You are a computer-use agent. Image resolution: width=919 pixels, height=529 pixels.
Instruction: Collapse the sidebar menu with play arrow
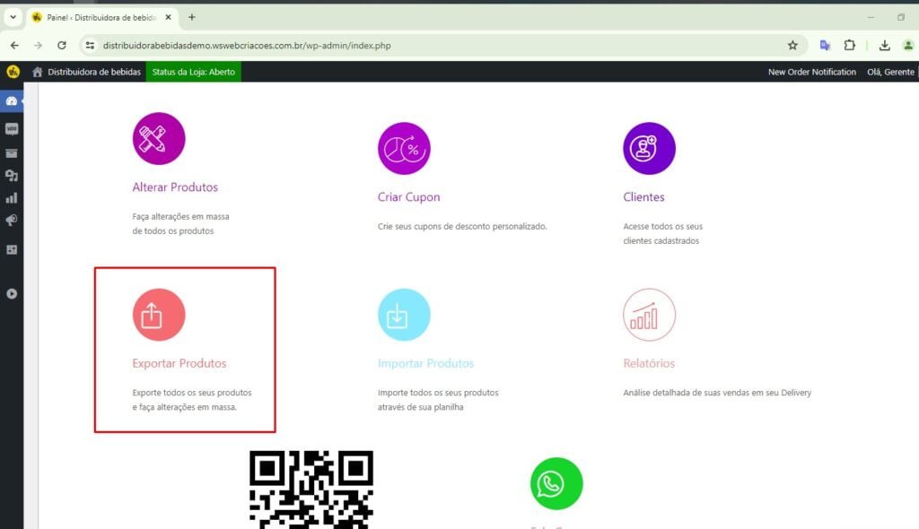12,293
